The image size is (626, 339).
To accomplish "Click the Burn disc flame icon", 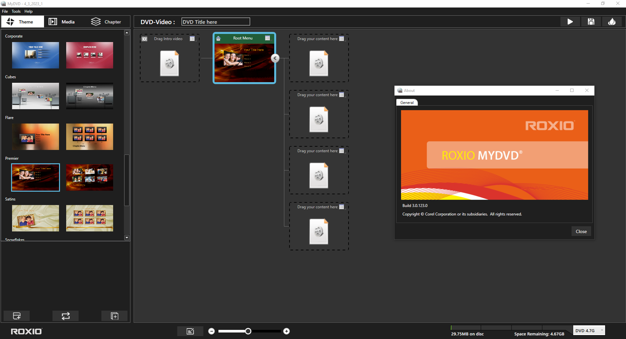I will tap(612, 22).
